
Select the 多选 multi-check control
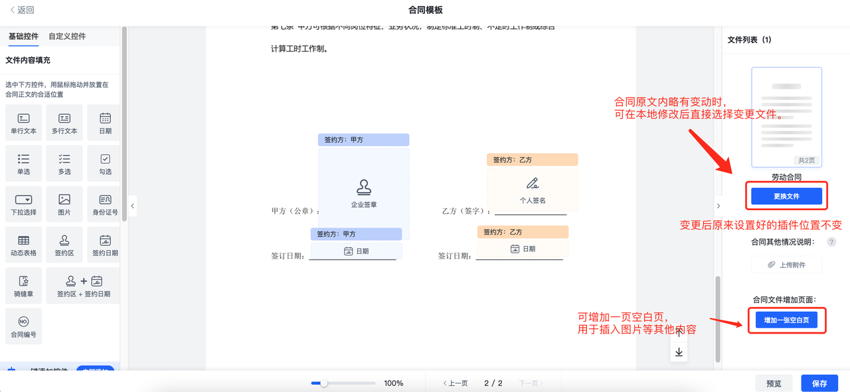64,163
